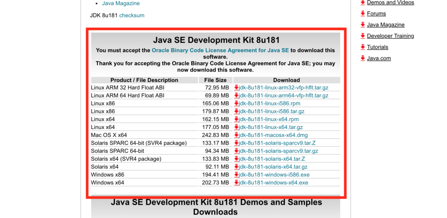
Task: Click red arrow icon next to Tutorials
Action: pos(363,47)
